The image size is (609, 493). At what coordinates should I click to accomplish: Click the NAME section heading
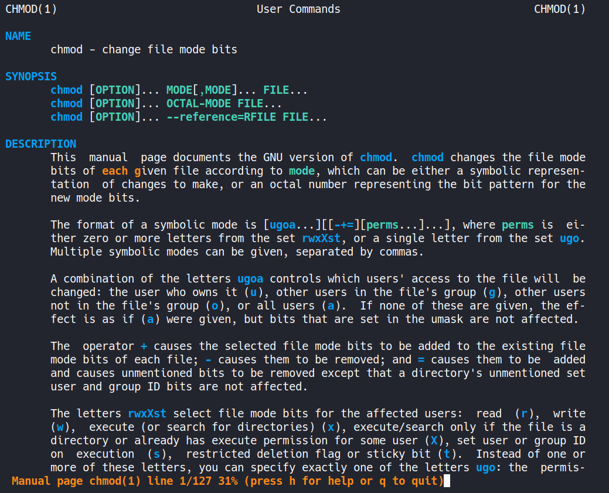(18, 36)
